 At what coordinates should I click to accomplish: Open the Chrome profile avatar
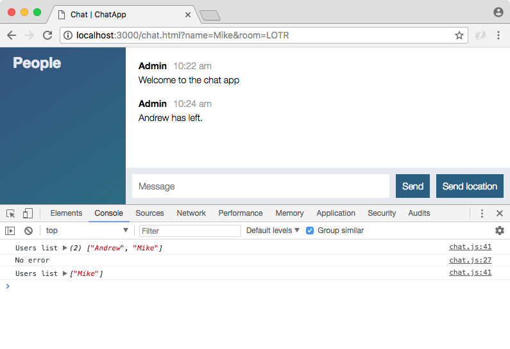(x=498, y=12)
